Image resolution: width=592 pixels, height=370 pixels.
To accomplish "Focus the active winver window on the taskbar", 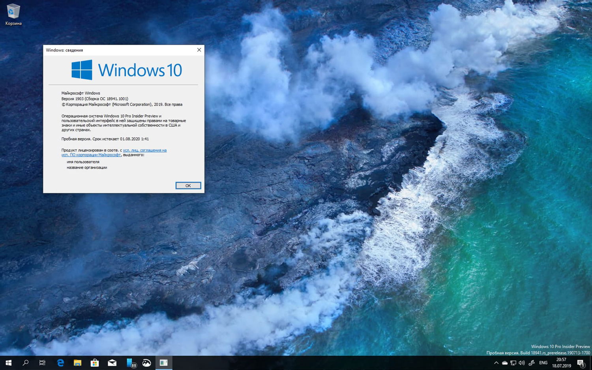I will (x=163, y=362).
